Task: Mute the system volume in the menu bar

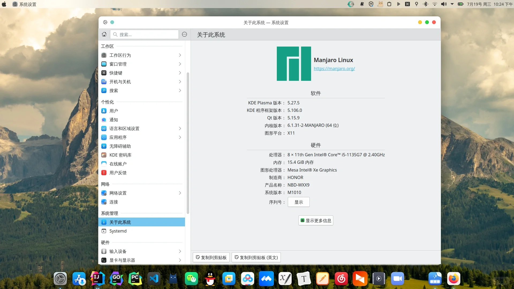Action: click(444, 4)
